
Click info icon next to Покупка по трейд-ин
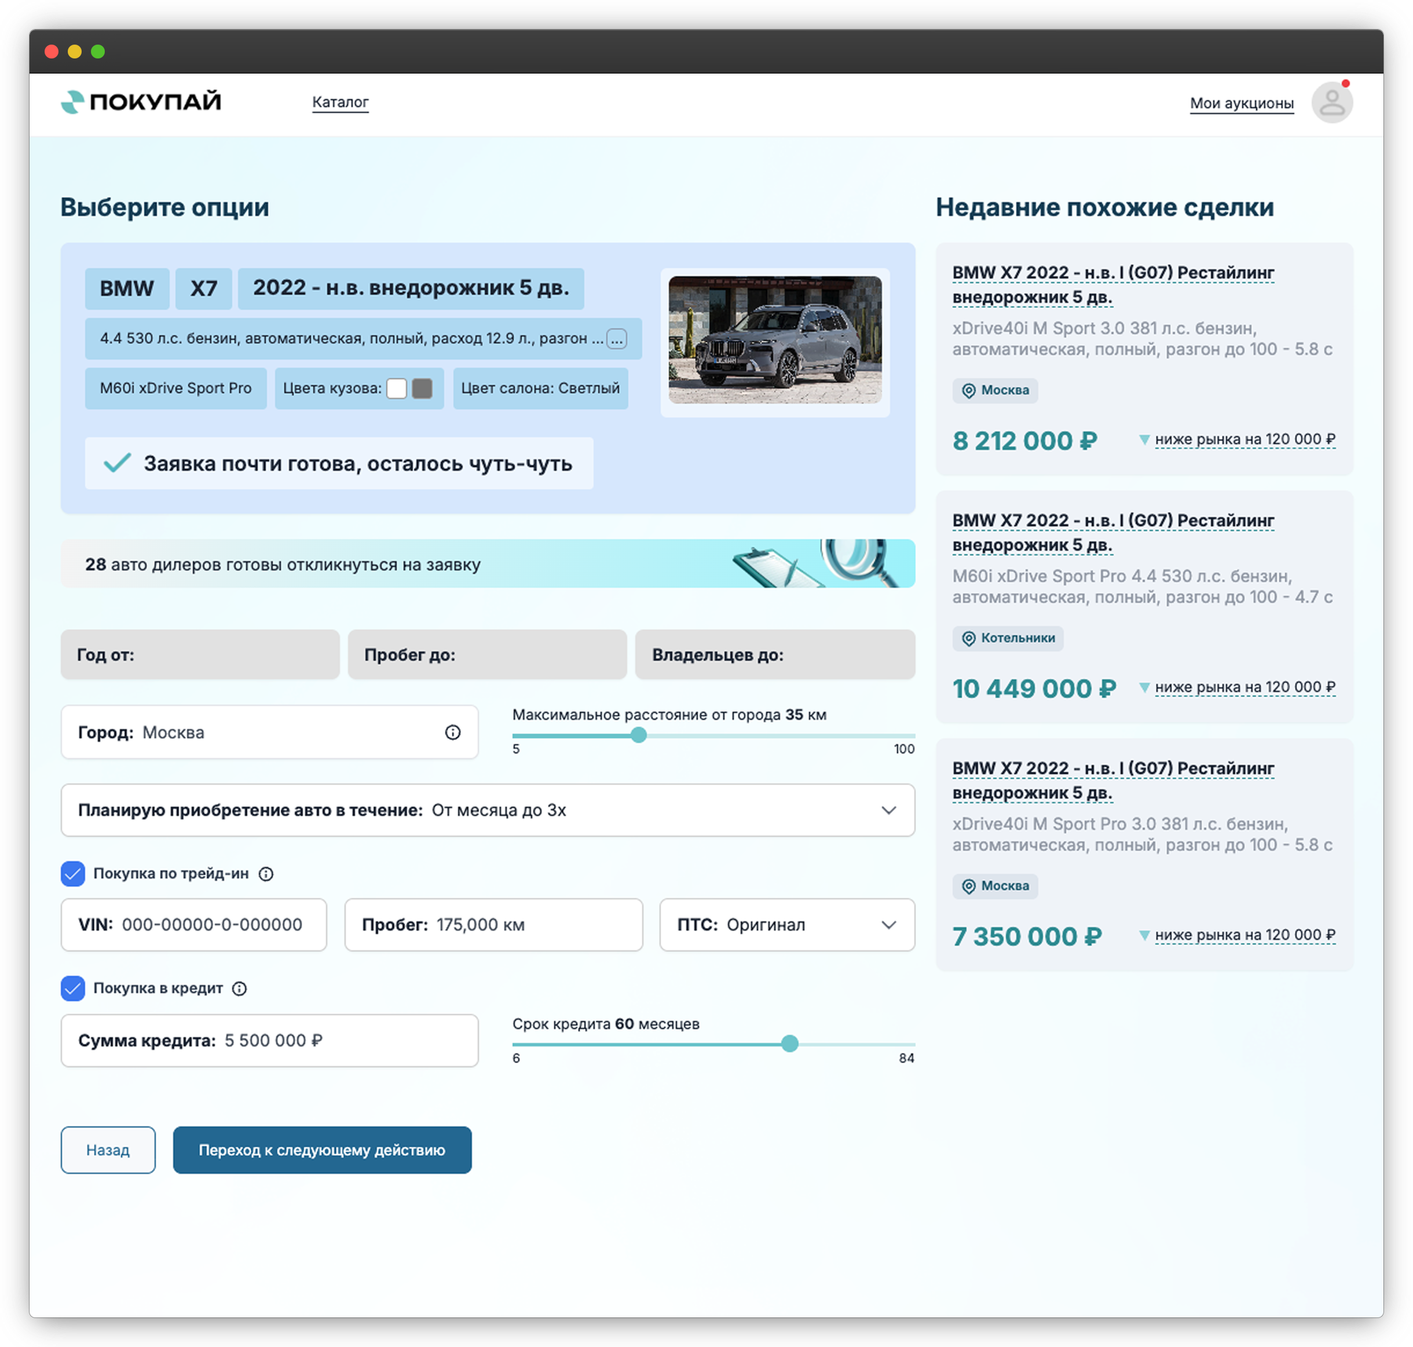coord(266,874)
